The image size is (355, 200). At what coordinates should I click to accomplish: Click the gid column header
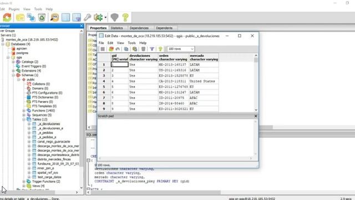tap(120, 57)
